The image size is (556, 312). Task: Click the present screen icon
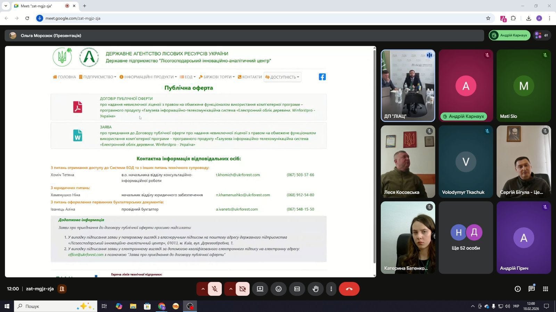point(260,289)
